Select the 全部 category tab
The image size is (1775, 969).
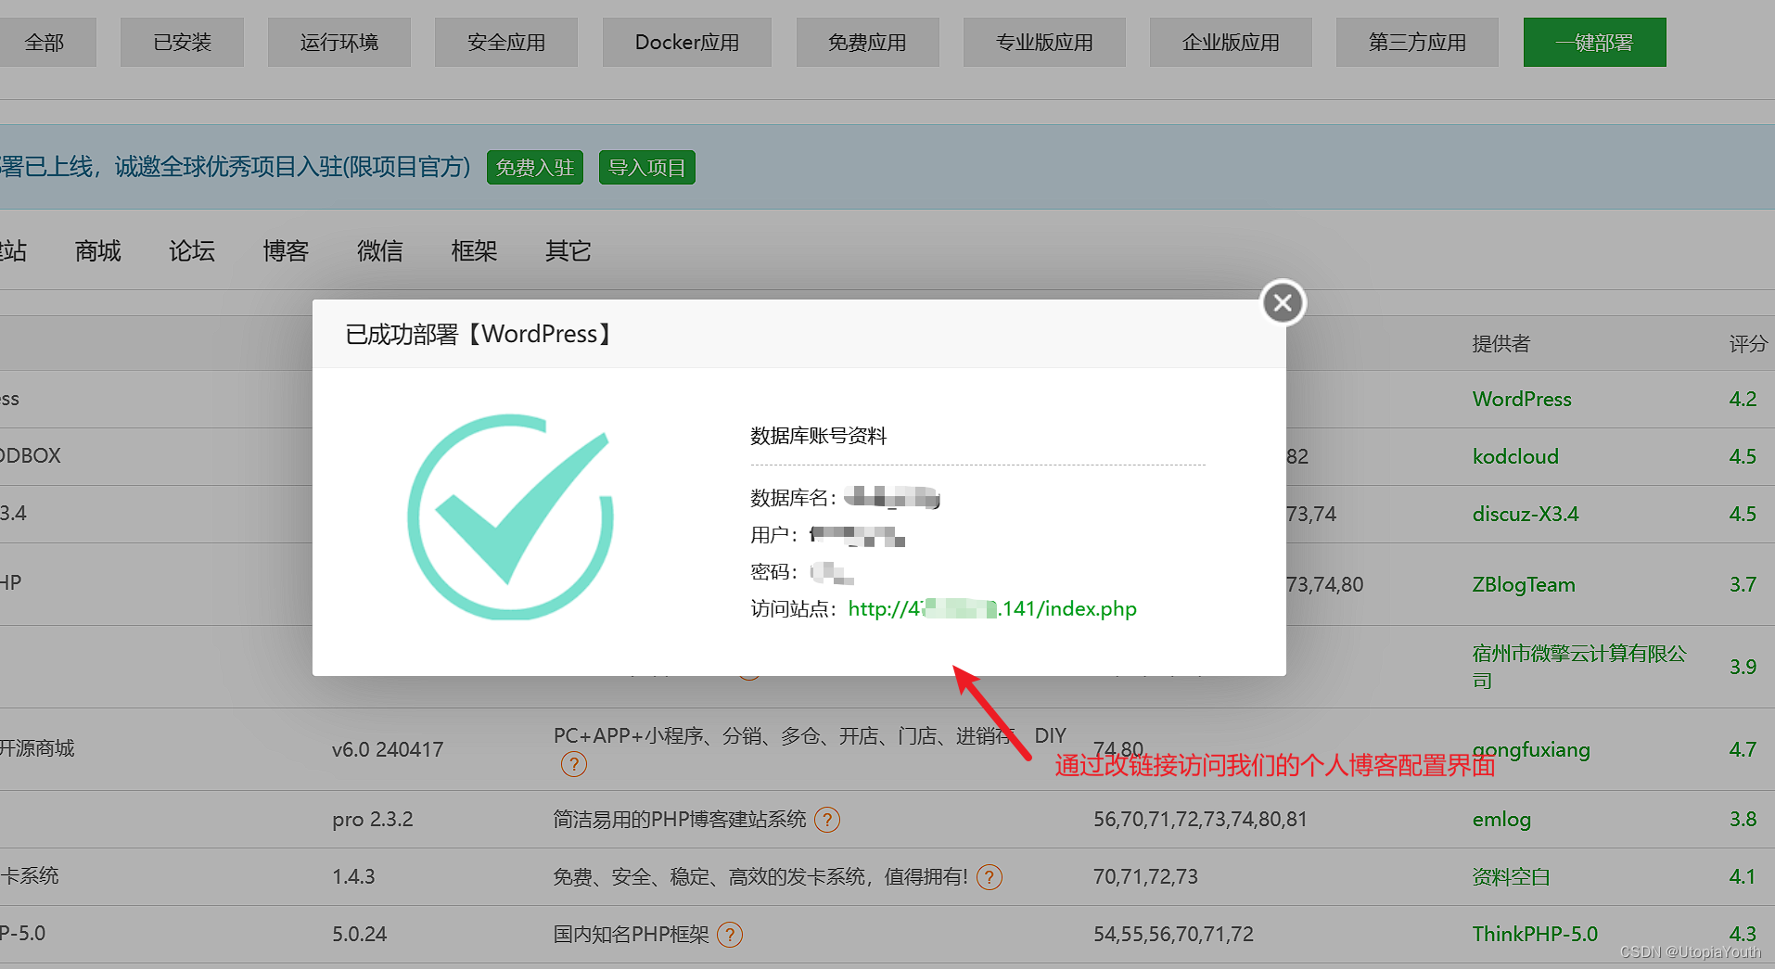click(x=45, y=42)
